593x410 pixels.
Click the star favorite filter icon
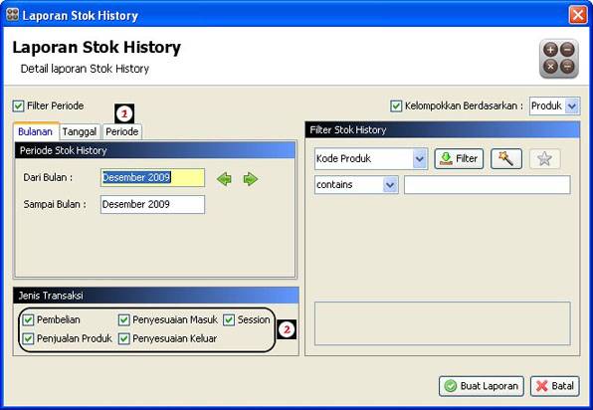544,158
